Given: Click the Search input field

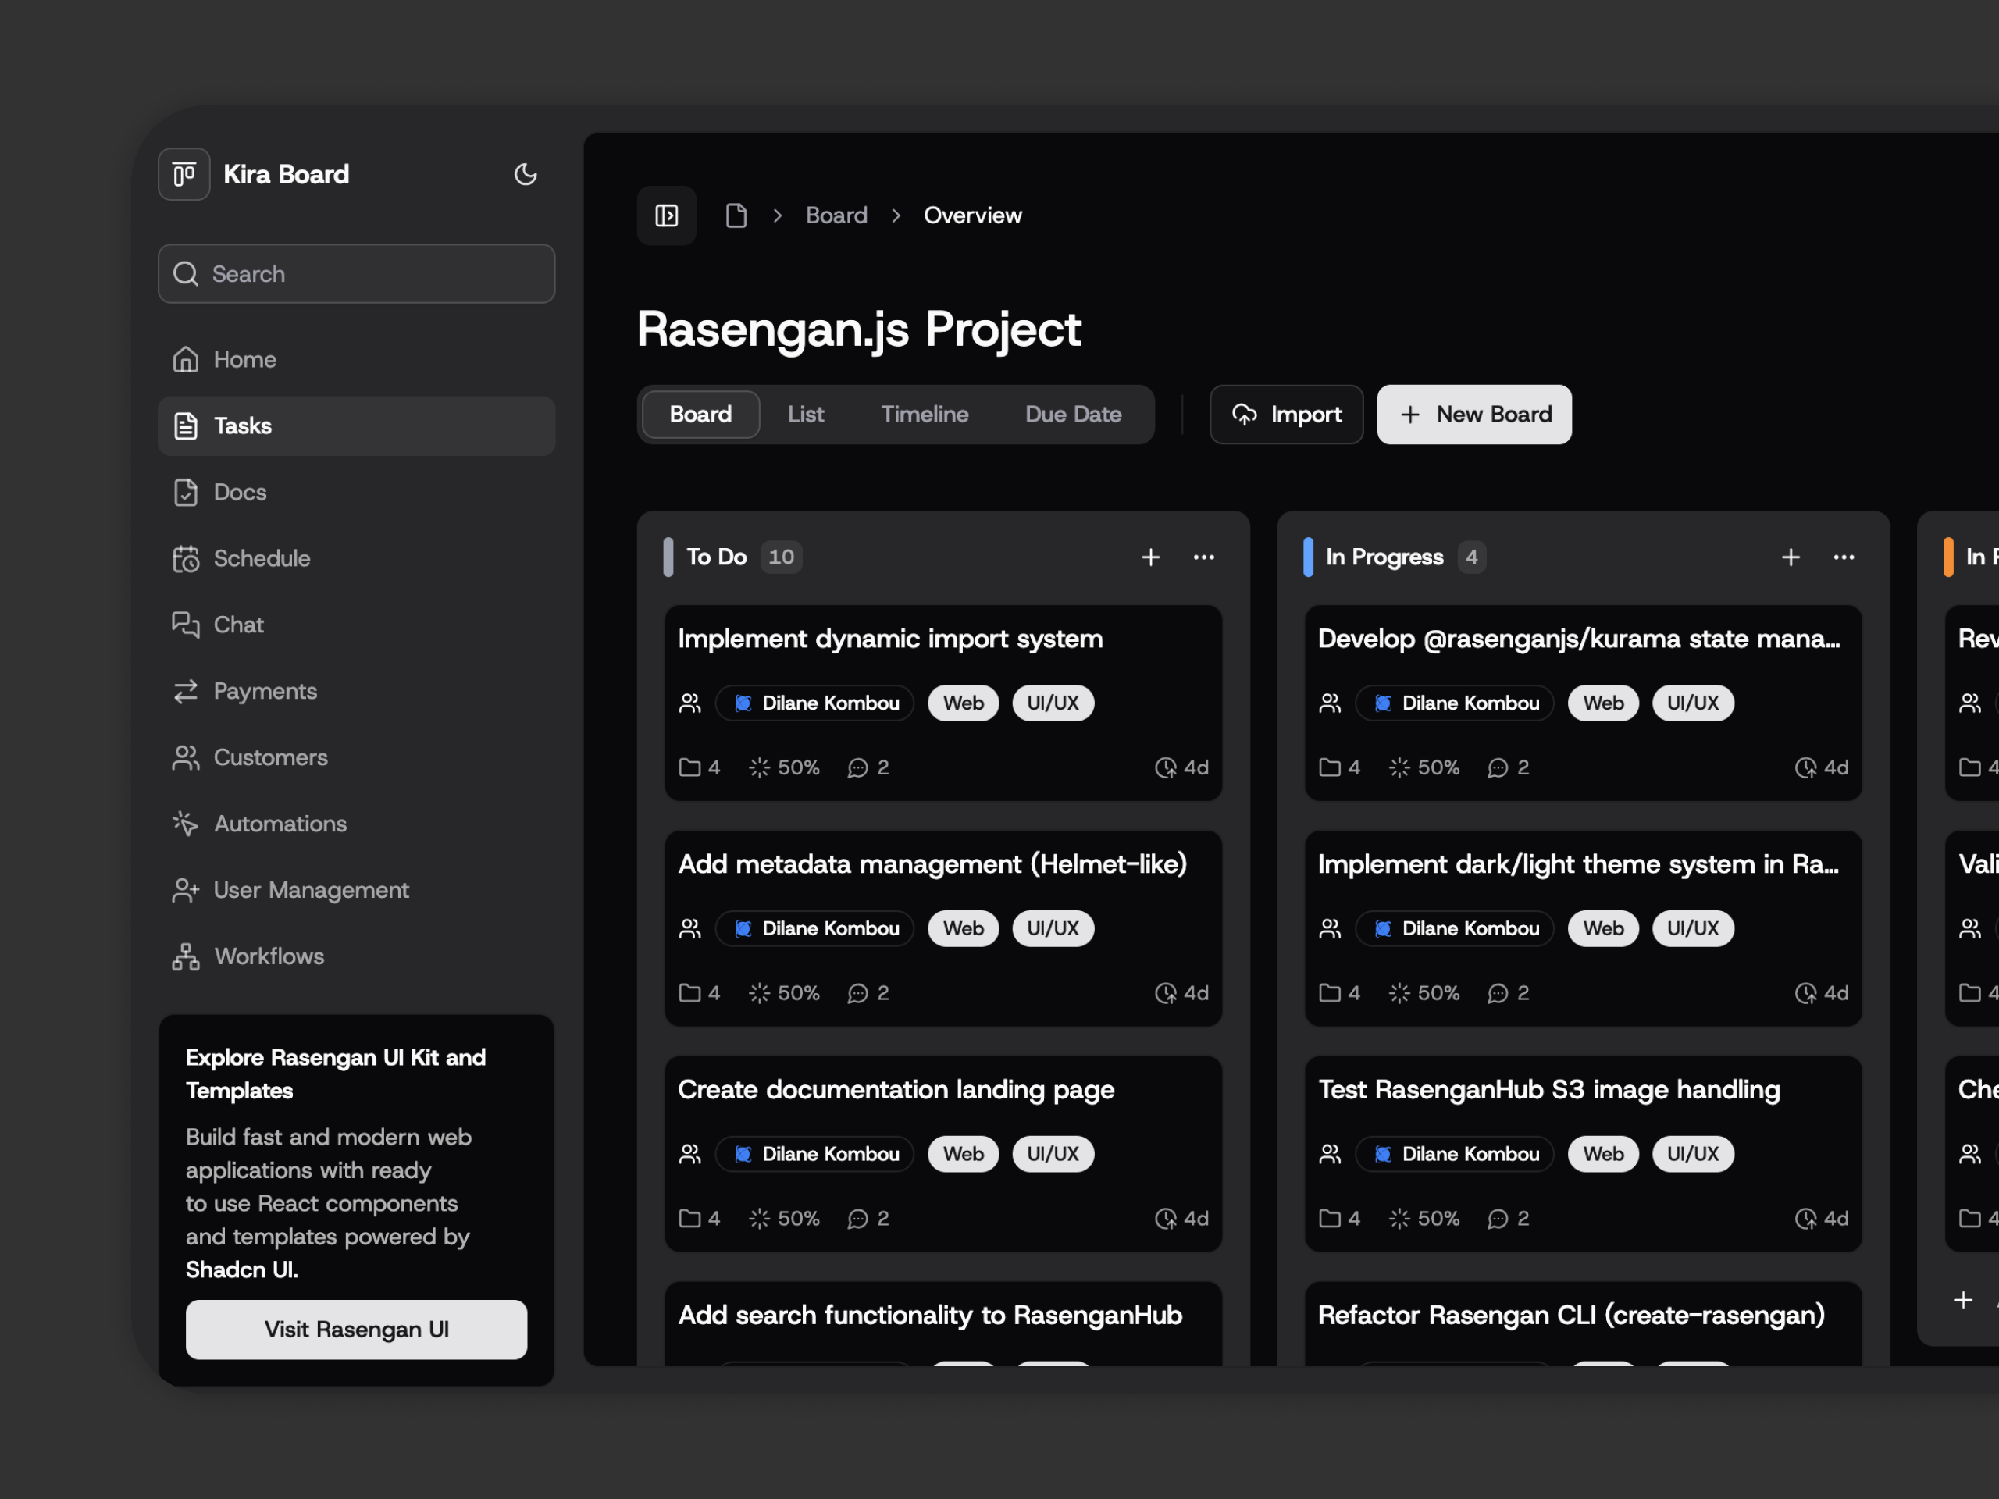Looking at the screenshot, I should 357,274.
